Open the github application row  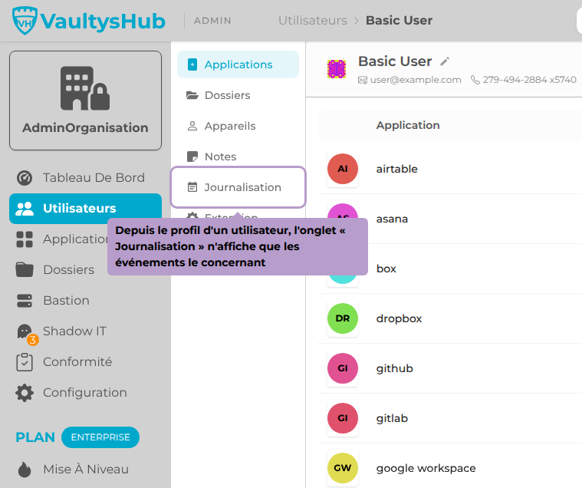[x=450, y=368]
